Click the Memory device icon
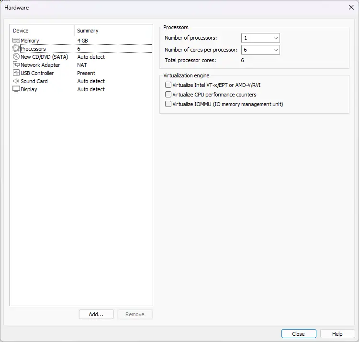The image size is (359, 342). [16, 41]
